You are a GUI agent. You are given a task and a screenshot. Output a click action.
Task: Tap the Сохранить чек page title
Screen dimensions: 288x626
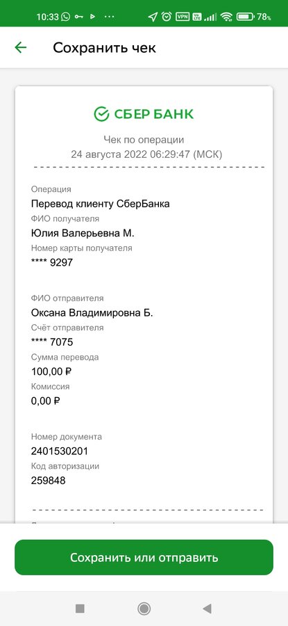tap(104, 47)
